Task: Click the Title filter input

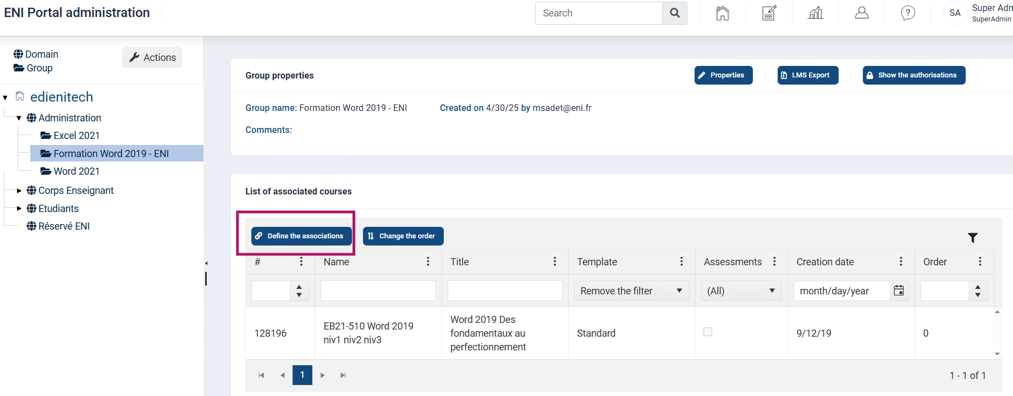Action: pyautogui.click(x=505, y=291)
